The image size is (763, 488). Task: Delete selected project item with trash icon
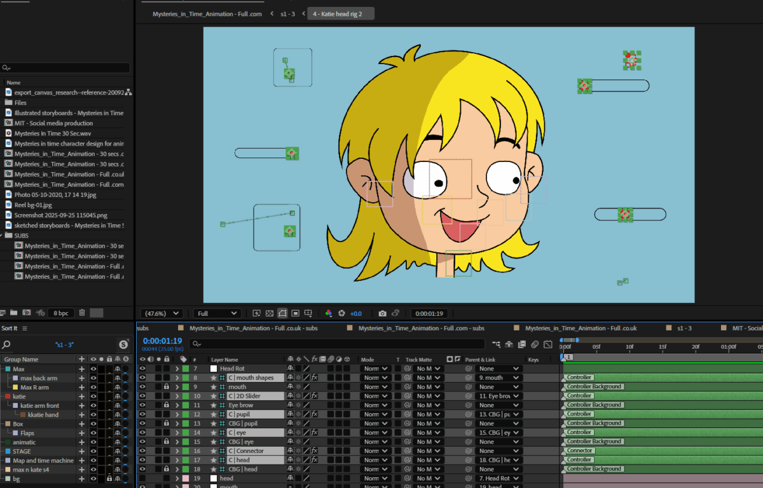tap(82, 313)
